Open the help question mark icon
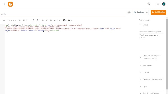Viewport: 168px width, 94px height. (149, 4)
